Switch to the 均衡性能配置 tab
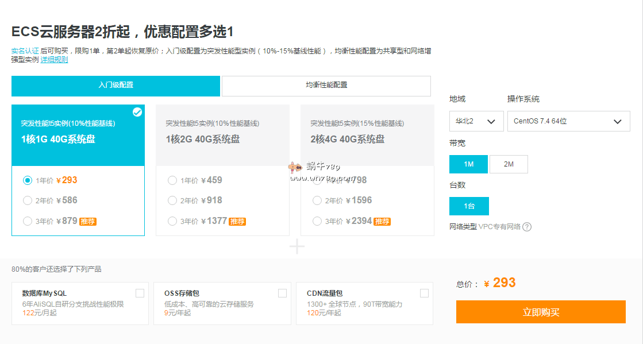Screen dimensions: 643x344 click(326, 86)
